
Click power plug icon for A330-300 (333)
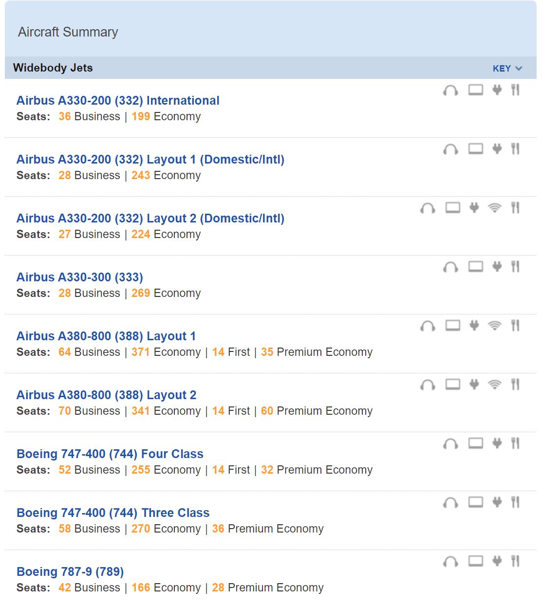point(497,267)
